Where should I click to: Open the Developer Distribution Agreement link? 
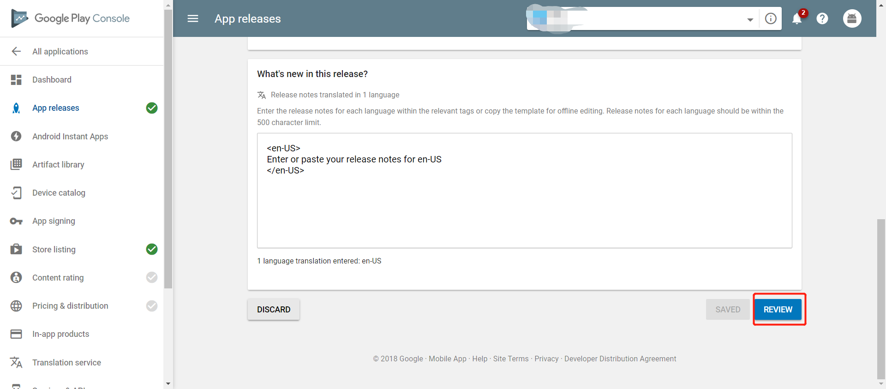pyautogui.click(x=620, y=359)
